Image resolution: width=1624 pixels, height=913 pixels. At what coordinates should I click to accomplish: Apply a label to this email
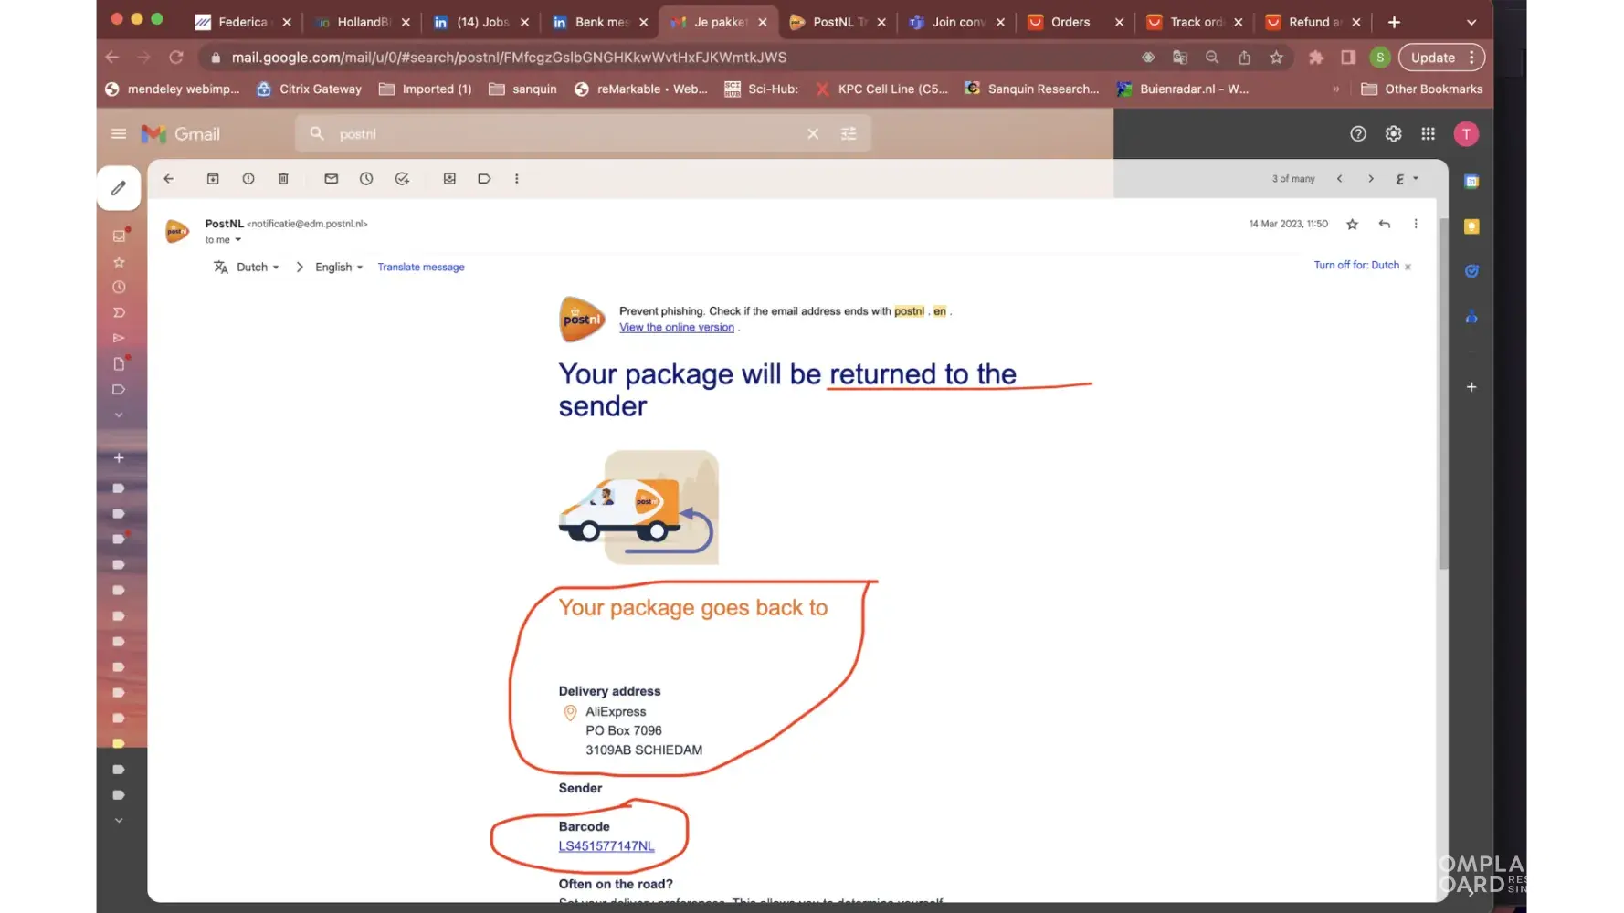tap(484, 179)
